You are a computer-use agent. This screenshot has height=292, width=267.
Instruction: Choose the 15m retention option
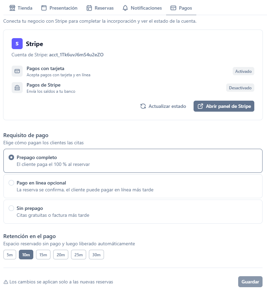(43, 255)
